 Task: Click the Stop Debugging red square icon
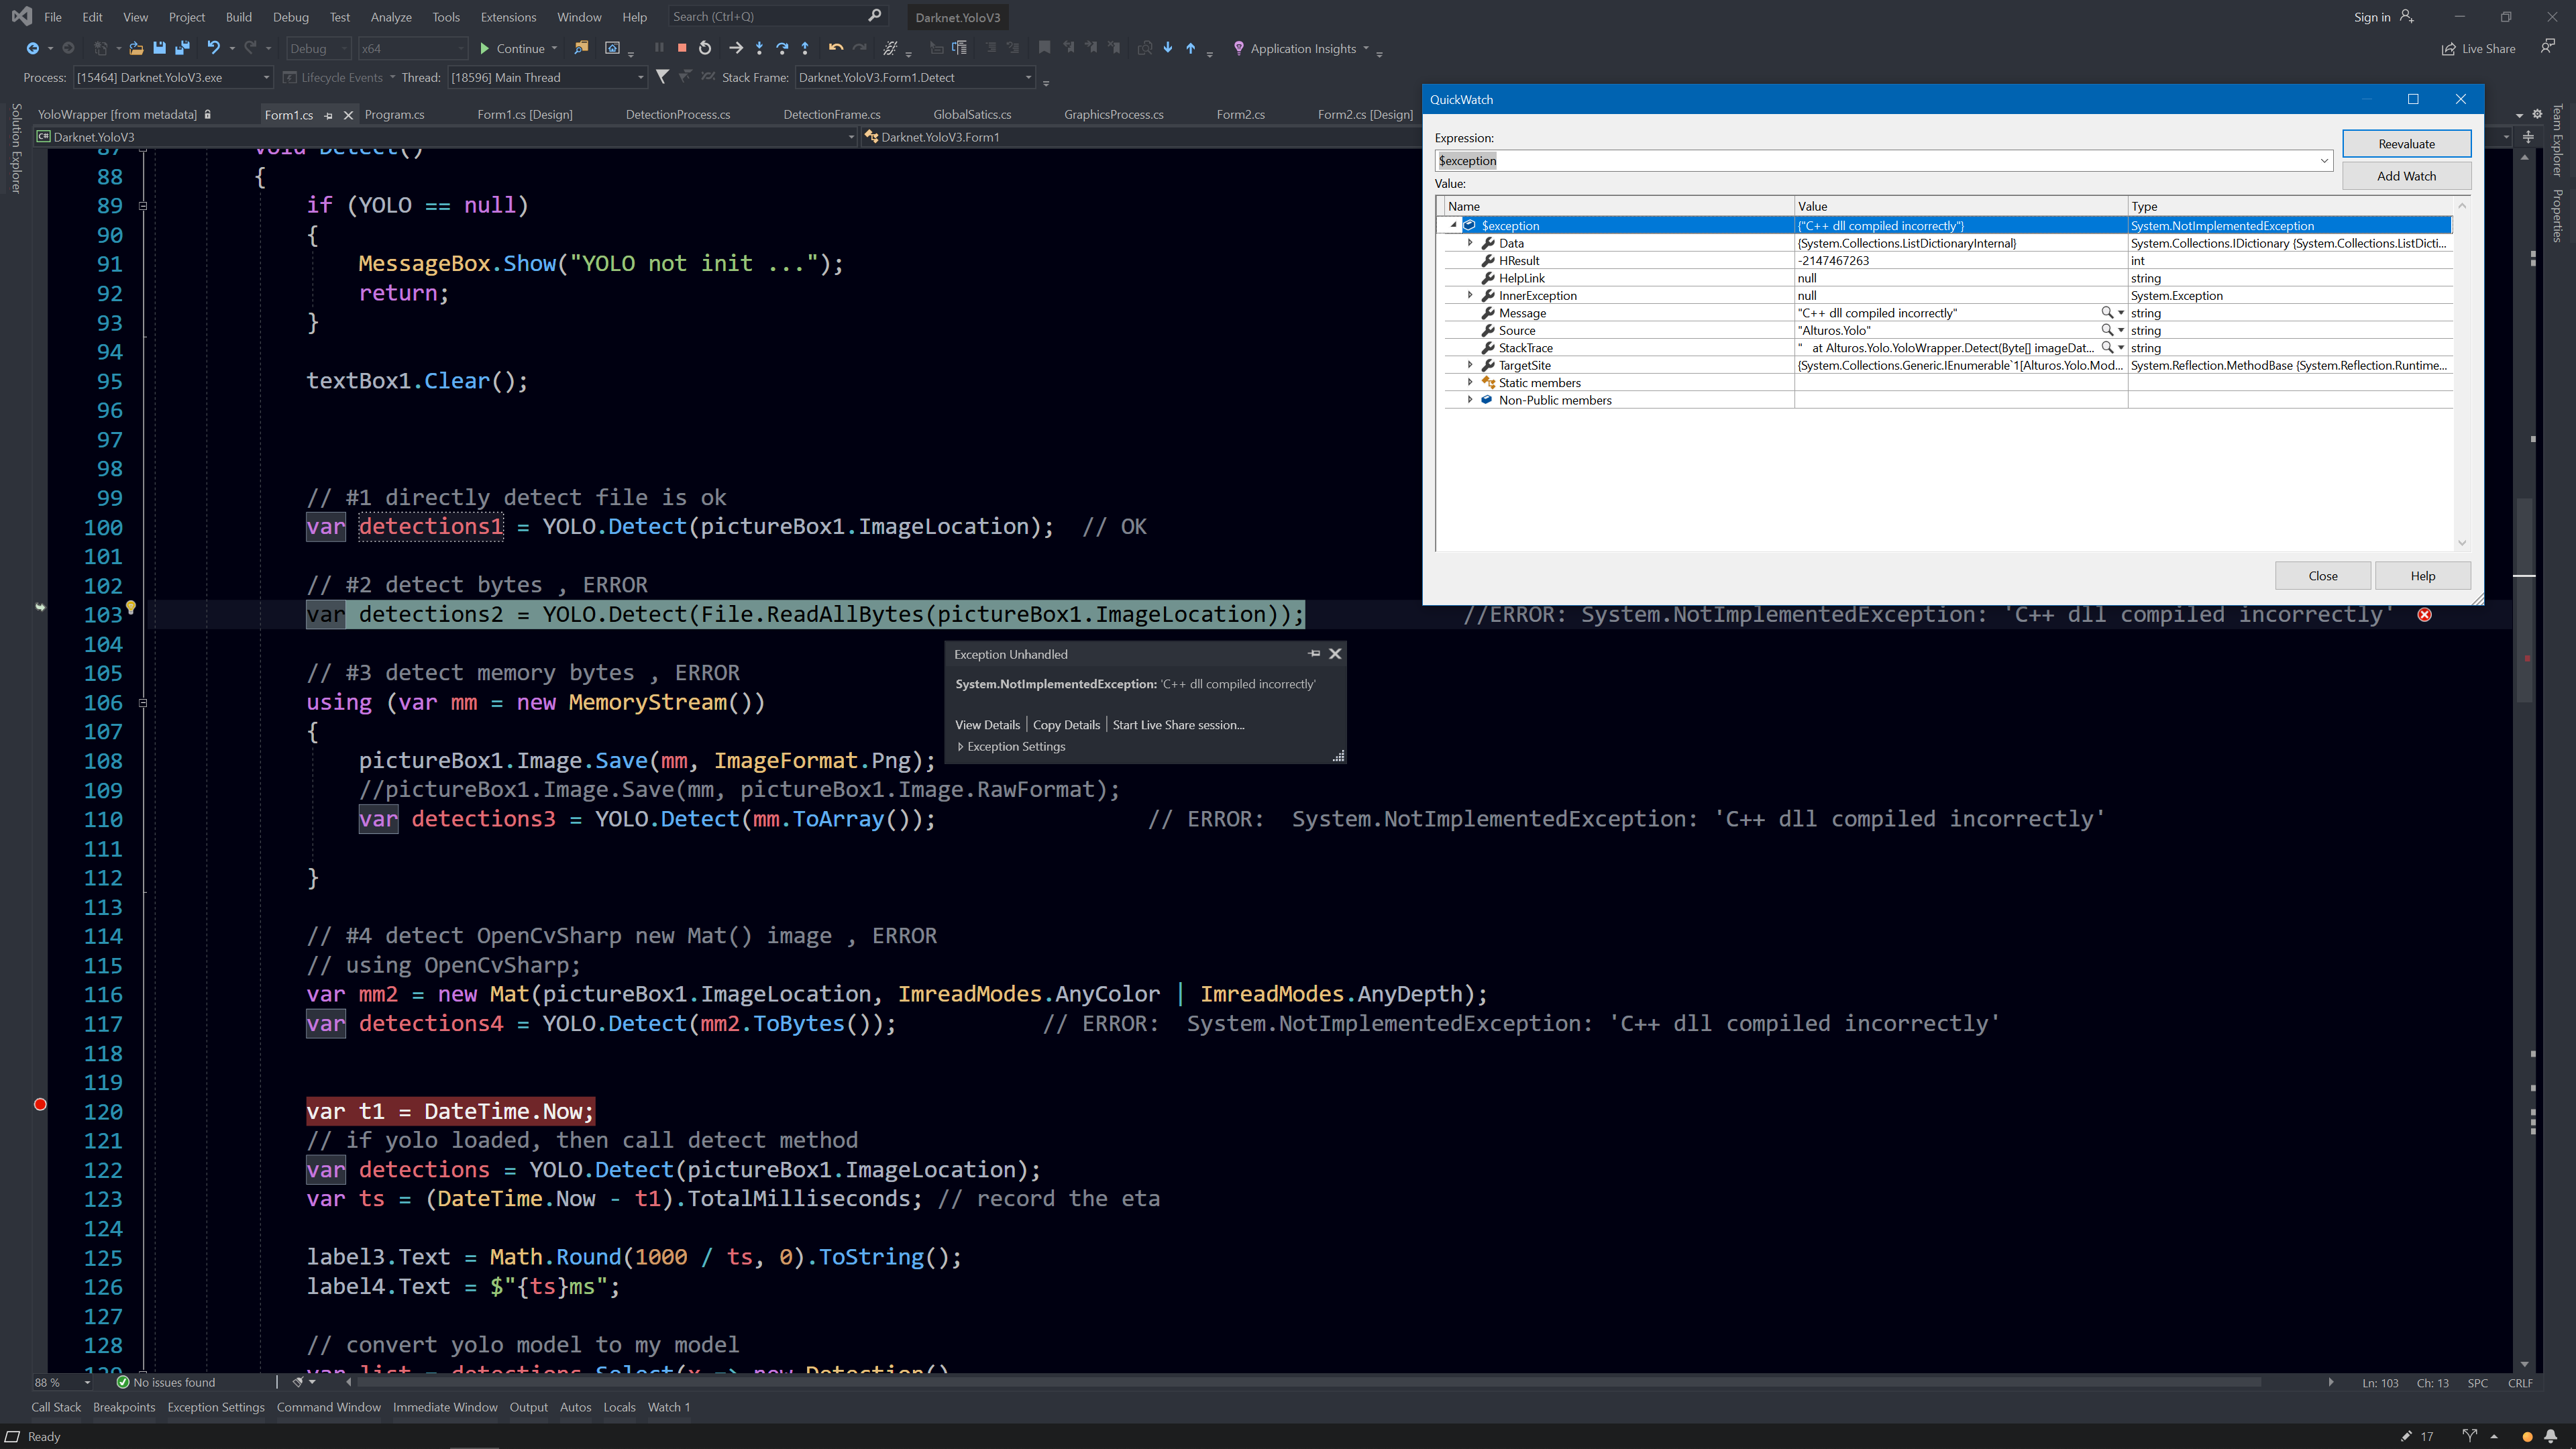point(682,48)
